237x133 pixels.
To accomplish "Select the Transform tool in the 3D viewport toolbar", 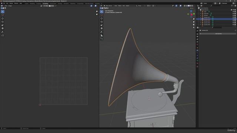I will [x=102, y=28].
